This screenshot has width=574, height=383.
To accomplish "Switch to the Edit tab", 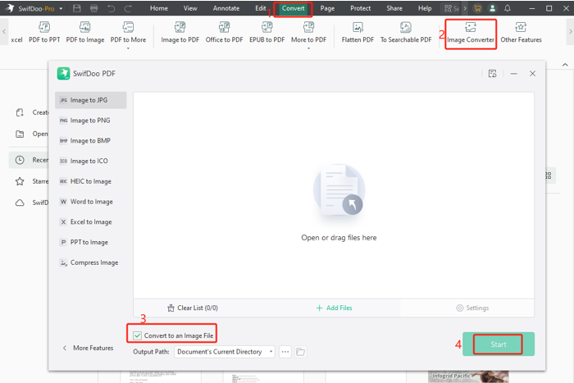I will tap(261, 8).
